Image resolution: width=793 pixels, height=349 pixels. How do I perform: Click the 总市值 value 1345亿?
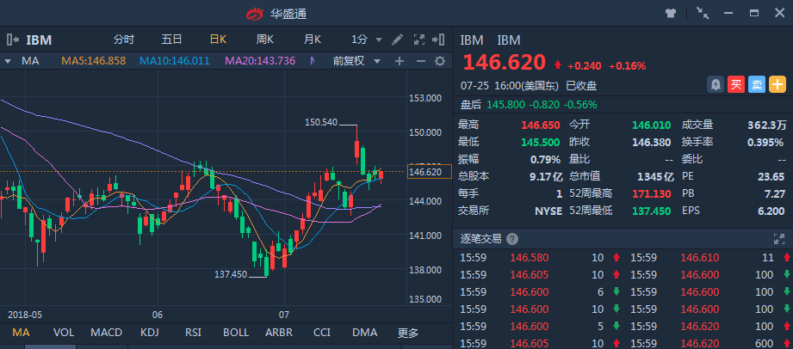click(x=655, y=177)
